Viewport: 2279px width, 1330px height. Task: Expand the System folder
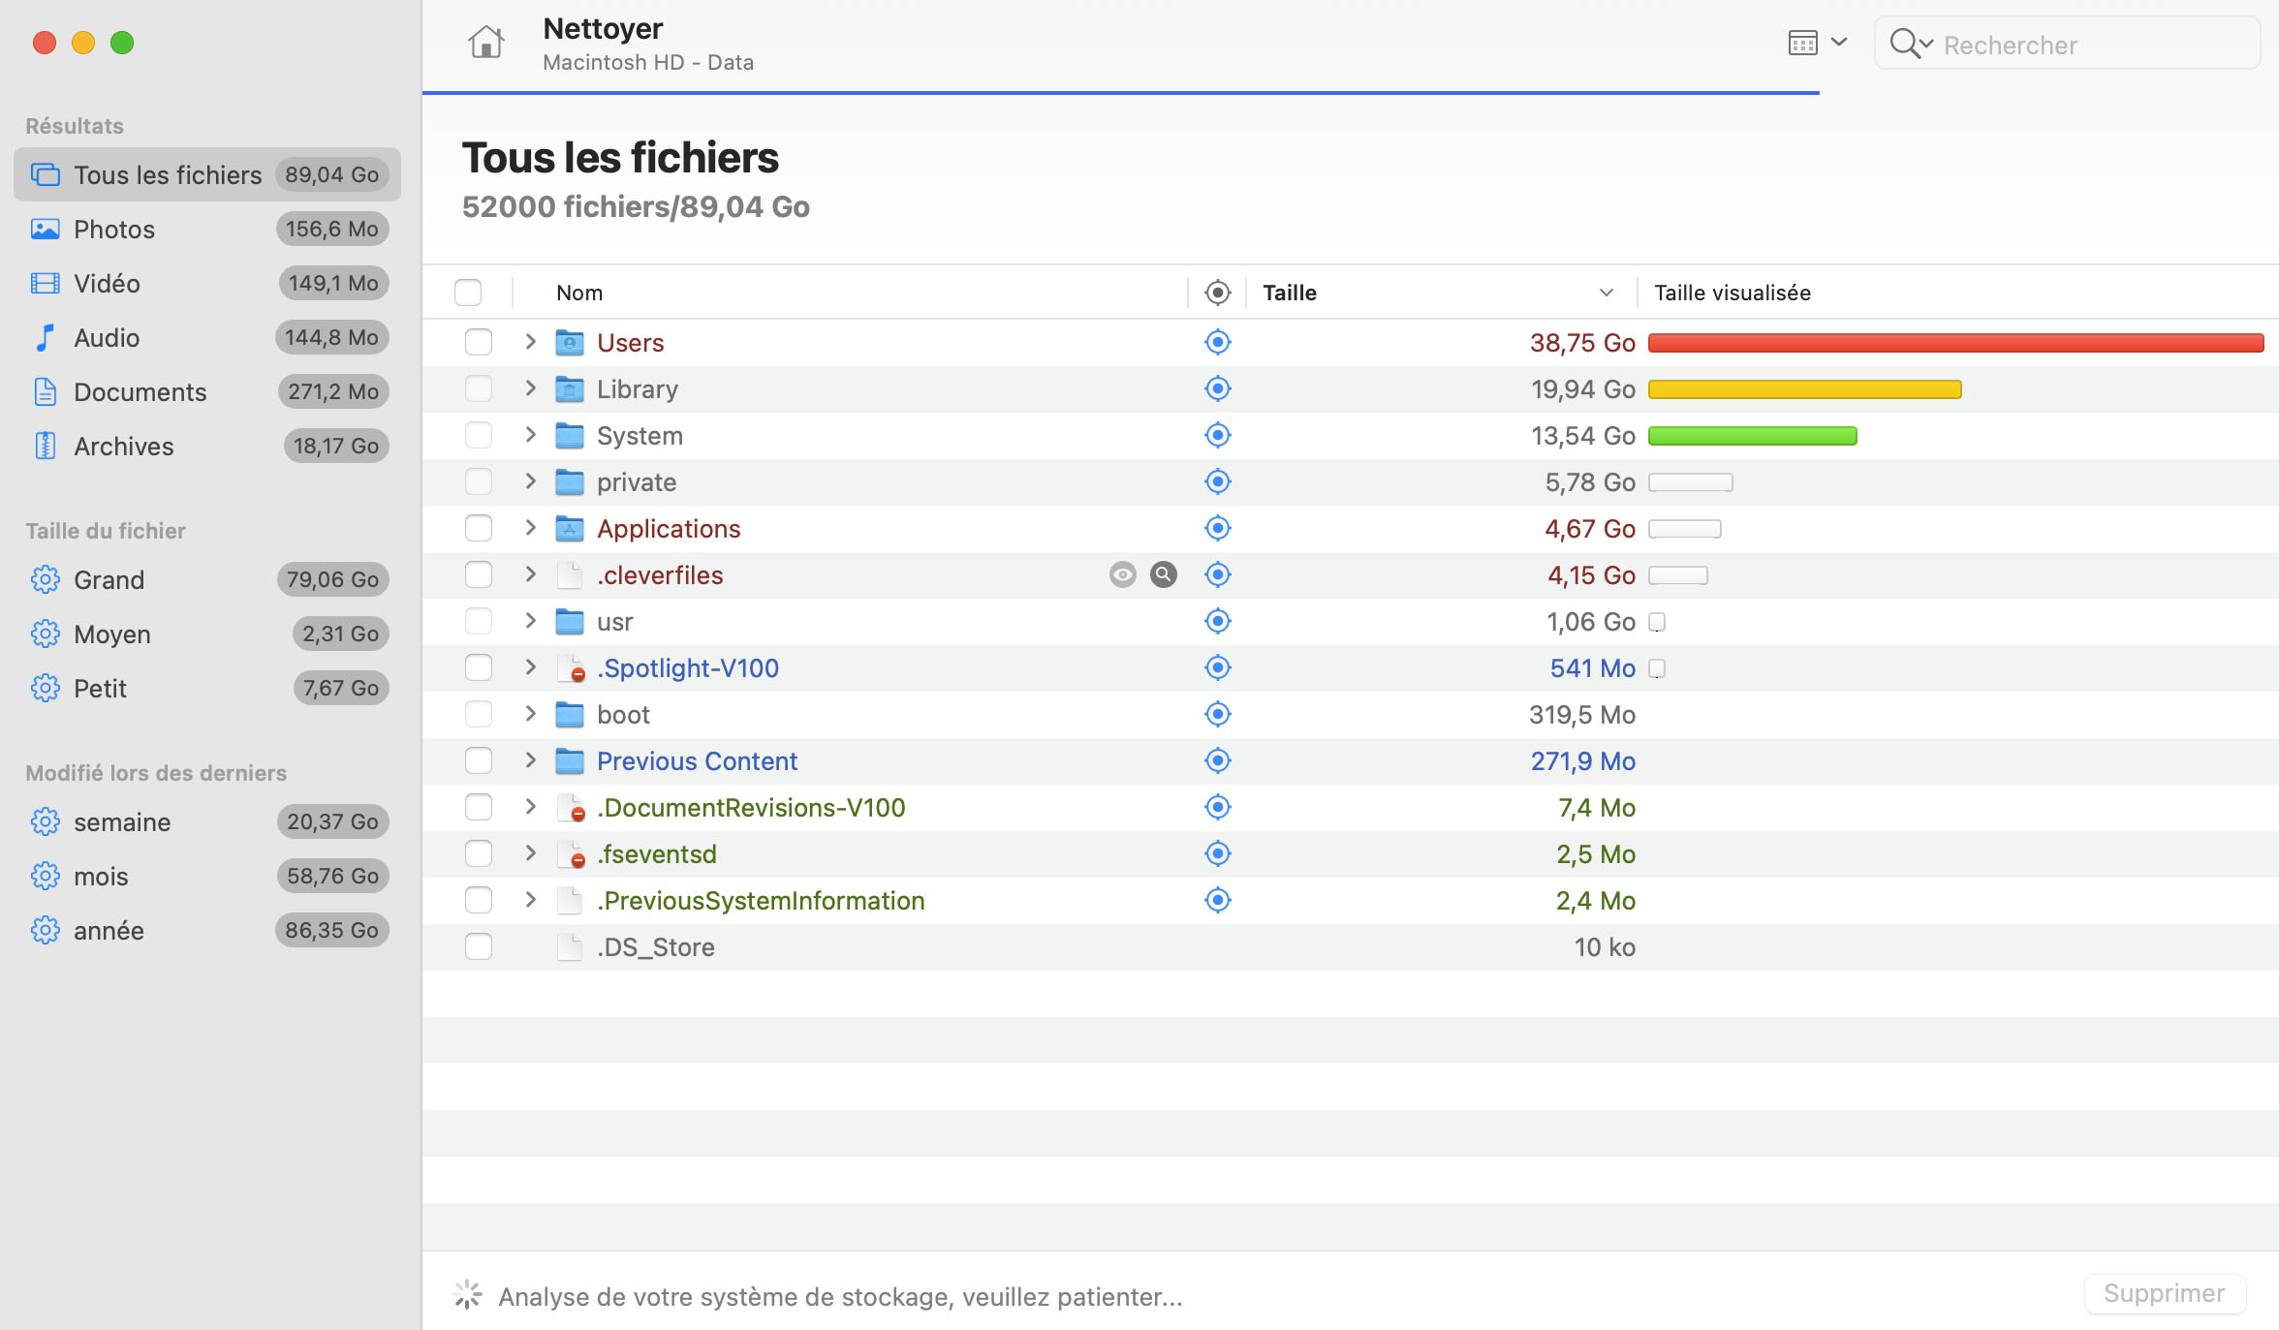point(530,435)
